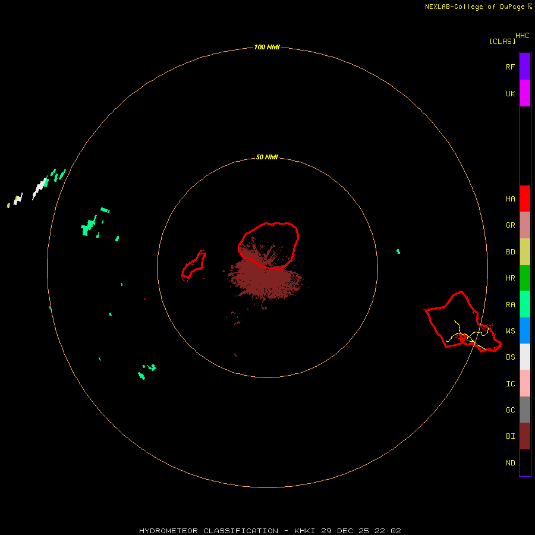Screen dimensions: 535x535
Task: Click the white dry snow echo at far left
Action: (x=40, y=188)
